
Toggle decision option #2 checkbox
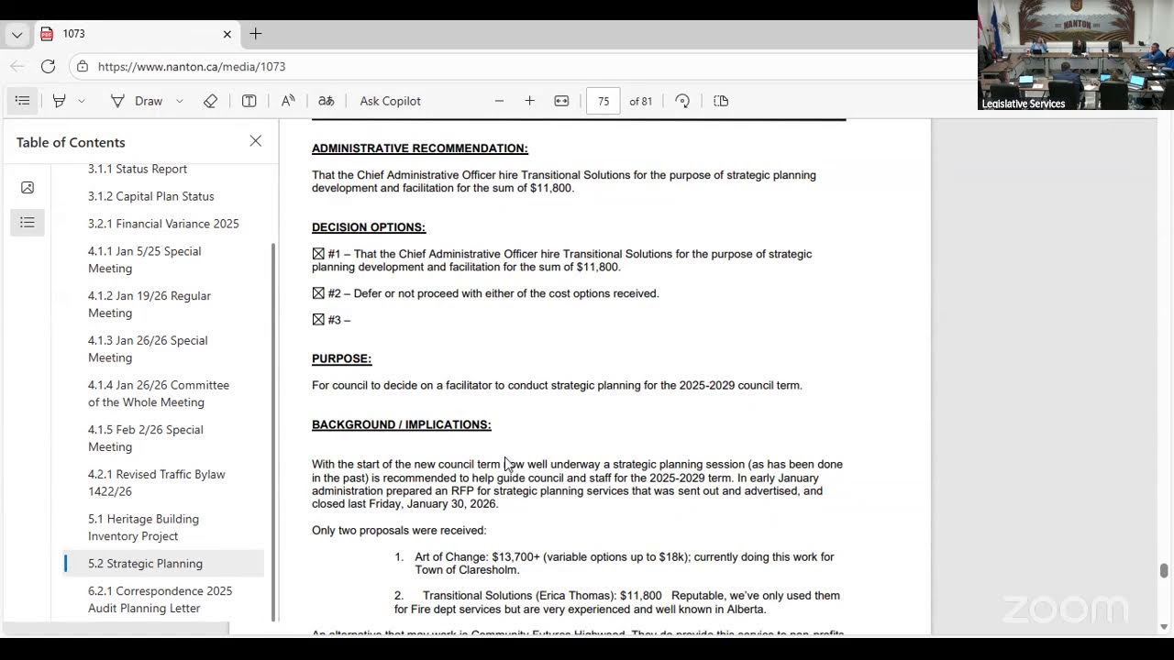pos(318,293)
